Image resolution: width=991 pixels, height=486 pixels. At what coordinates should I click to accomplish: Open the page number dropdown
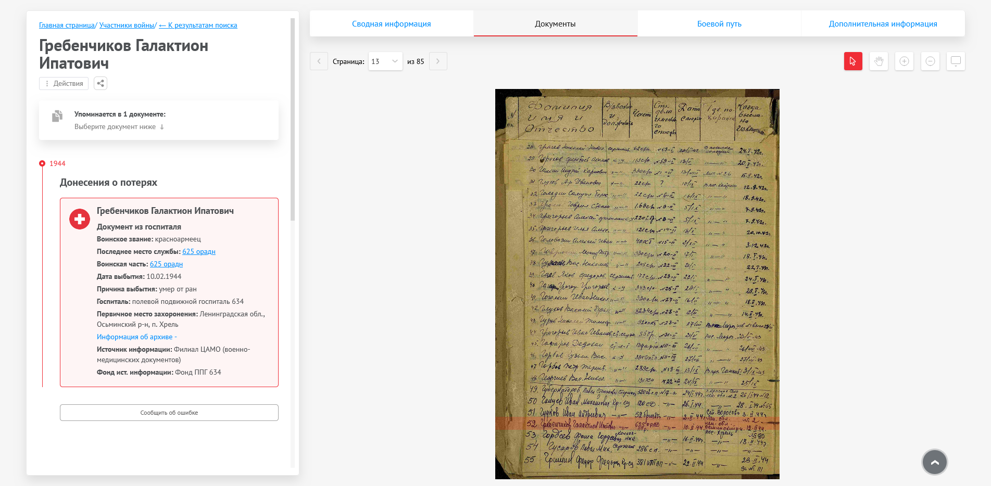pos(385,61)
